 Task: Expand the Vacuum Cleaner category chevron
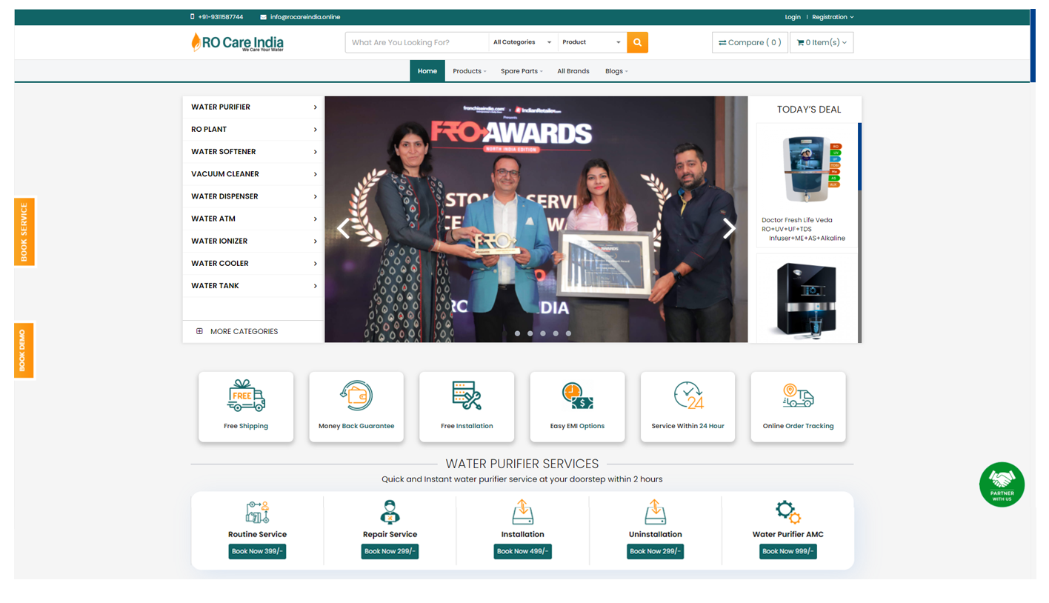click(315, 174)
